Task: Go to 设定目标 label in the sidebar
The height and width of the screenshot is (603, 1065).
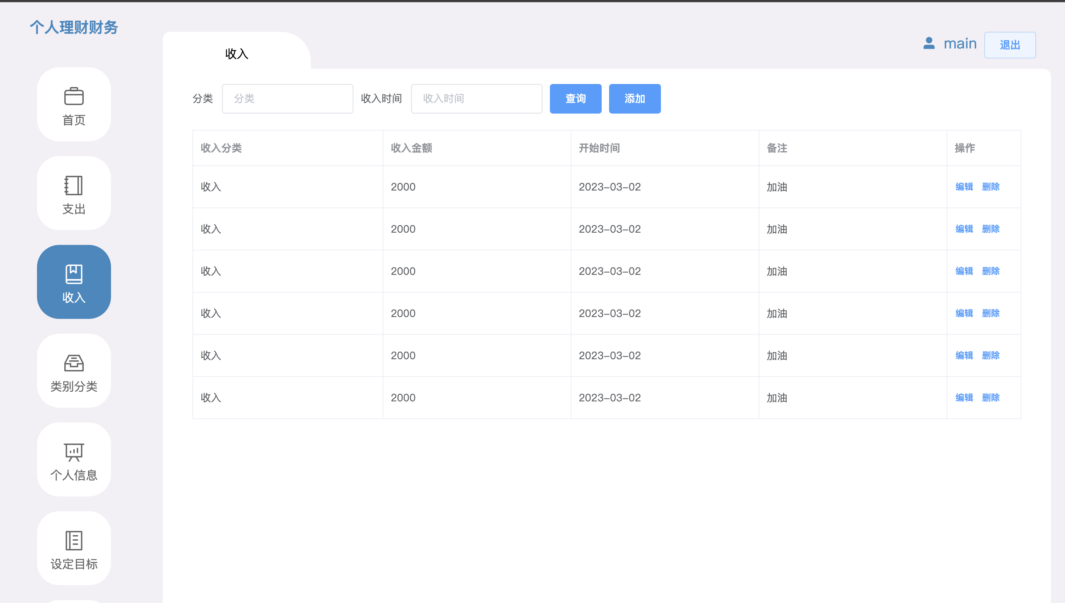Action: click(74, 564)
